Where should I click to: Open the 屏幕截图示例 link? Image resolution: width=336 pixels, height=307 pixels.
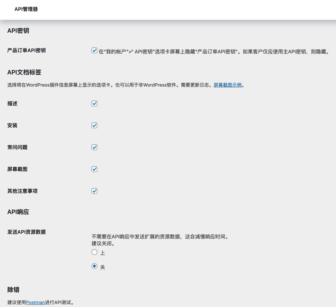point(228,85)
